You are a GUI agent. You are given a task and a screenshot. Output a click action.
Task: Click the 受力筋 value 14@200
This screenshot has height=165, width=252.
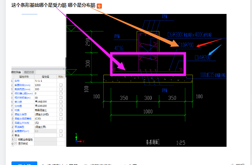[x=41, y=101]
